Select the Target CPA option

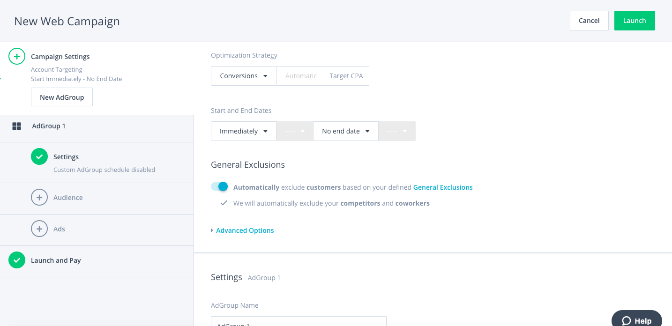point(346,76)
